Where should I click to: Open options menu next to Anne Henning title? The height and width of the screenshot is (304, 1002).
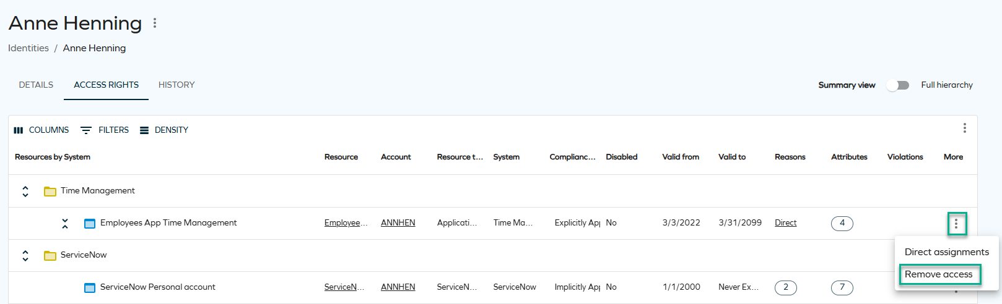[x=155, y=23]
